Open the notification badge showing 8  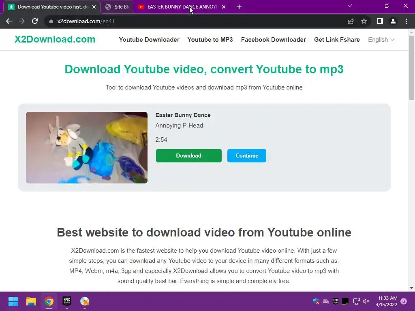pos(404,301)
